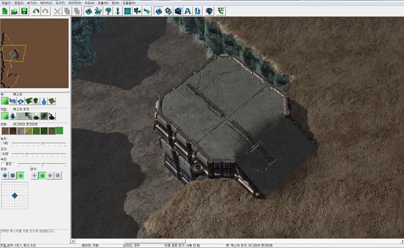Viewport: 404px width, 248px height.
Task: Switch to the Cameras layer camera icon
Action: tap(137, 11)
